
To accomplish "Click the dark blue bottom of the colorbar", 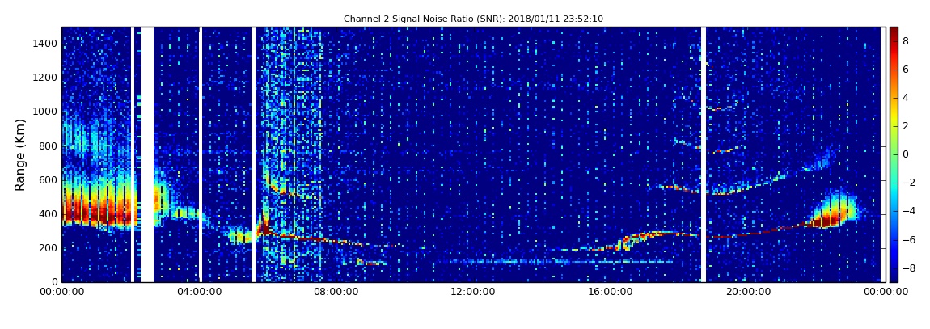I will (x=894, y=276).
